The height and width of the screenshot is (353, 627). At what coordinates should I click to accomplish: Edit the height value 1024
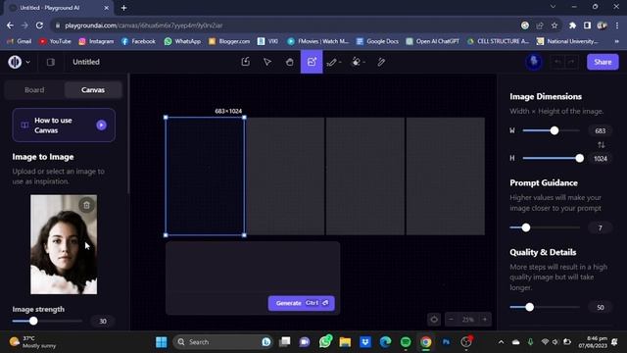pyautogui.click(x=600, y=159)
